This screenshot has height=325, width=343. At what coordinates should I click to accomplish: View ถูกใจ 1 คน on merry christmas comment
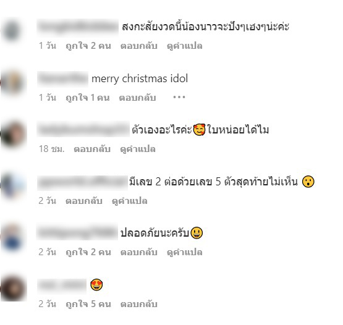tap(88, 98)
